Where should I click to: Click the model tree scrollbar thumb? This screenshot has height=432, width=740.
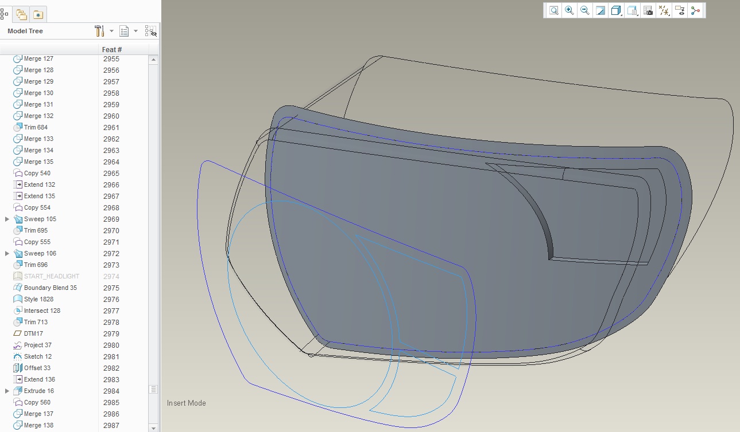(153, 390)
